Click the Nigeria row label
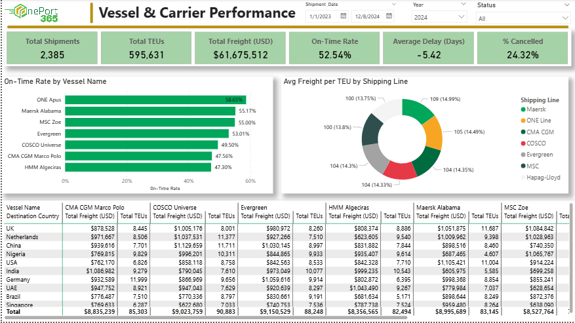This screenshot has width=575, height=323. (16, 254)
